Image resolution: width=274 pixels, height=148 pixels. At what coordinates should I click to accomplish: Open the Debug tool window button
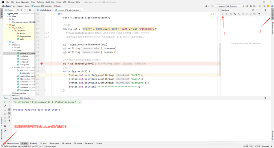point(34,143)
